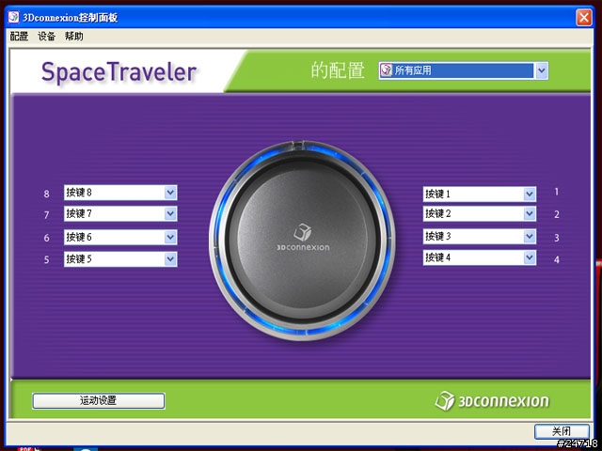Click the number 5 label beside 按键 5
This screenshot has height=451, width=602.
pos(46,259)
